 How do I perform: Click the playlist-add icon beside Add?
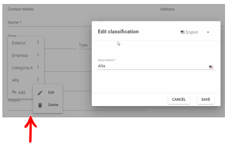pyautogui.click(x=14, y=92)
